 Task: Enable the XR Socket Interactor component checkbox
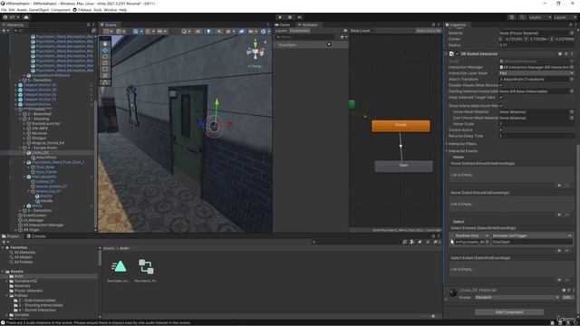[457, 54]
